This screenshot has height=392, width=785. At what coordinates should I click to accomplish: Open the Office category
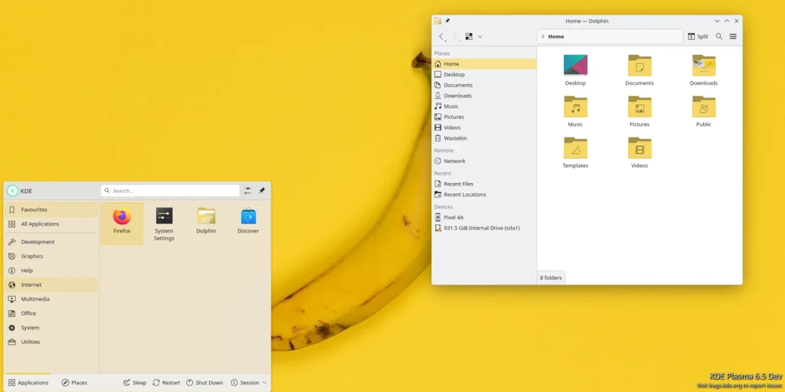pos(51,313)
